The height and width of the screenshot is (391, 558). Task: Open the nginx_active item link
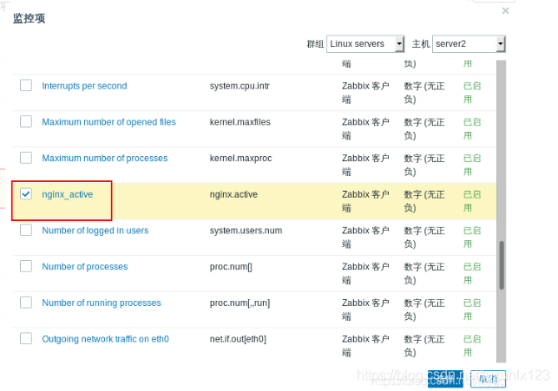(x=67, y=194)
